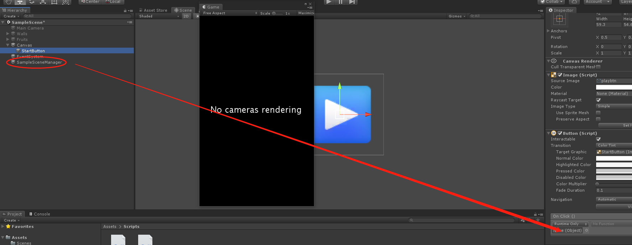Open the Hierarchy panel options menu icon
This screenshot has height=245, width=632.
click(x=130, y=11)
